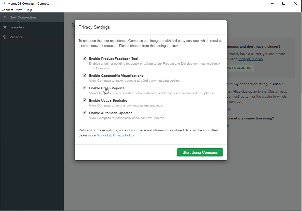Click Enable Automatic Updates label
302x211 pixels.
point(111,113)
